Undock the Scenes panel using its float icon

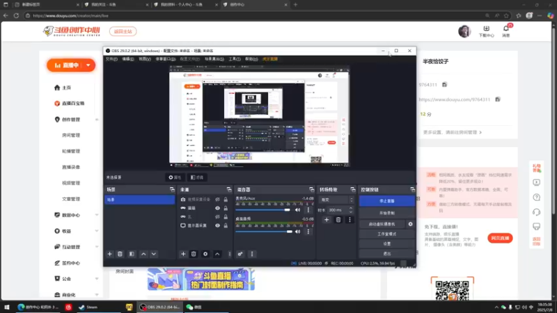pyautogui.click(x=172, y=189)
